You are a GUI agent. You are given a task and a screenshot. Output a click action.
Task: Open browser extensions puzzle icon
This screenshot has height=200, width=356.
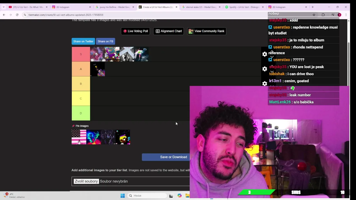point(323,15)
